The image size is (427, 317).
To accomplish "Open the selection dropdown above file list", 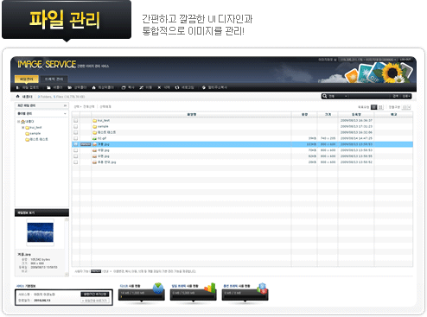I will point(78,106).
